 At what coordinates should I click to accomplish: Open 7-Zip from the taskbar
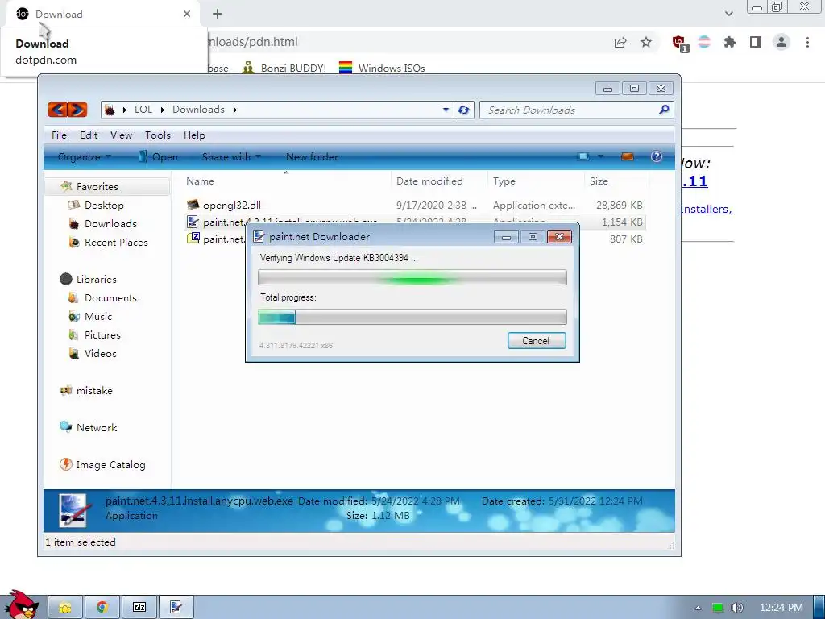(139, 608)
